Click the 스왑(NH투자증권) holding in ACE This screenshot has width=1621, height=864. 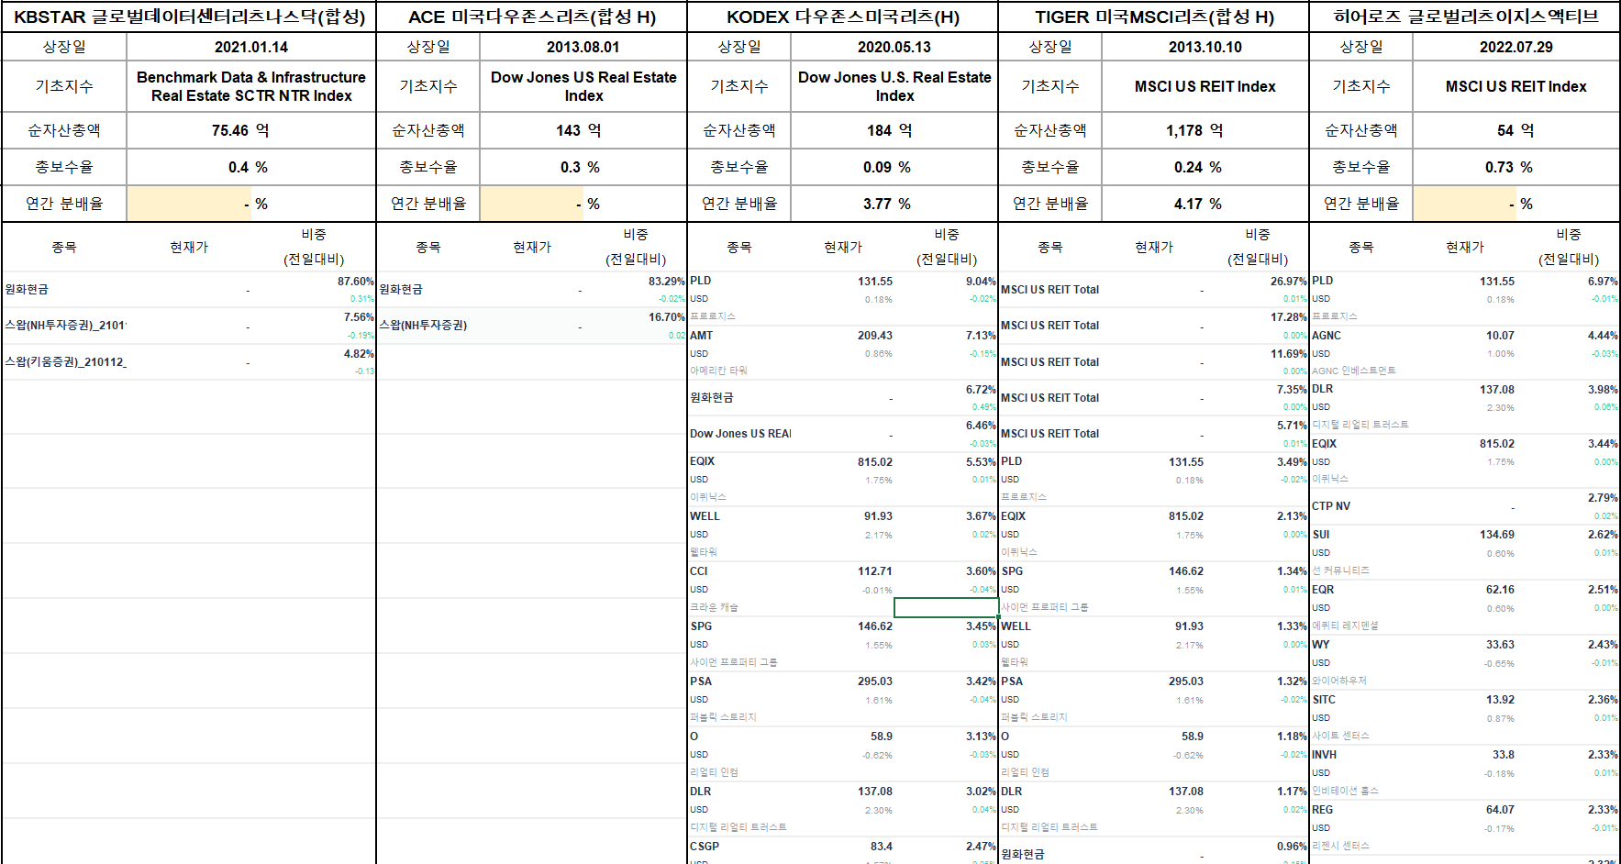point(423,326)
